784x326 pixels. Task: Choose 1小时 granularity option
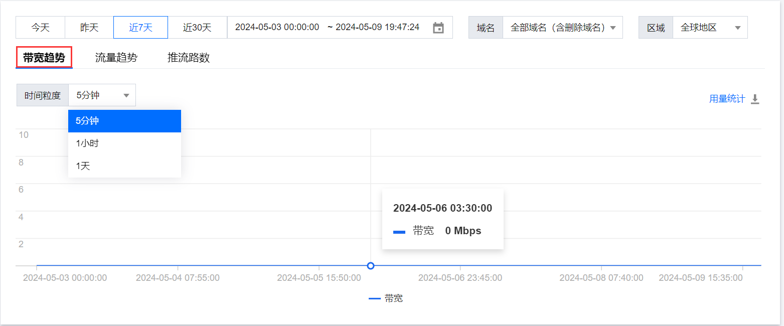(x=124, y=143)
